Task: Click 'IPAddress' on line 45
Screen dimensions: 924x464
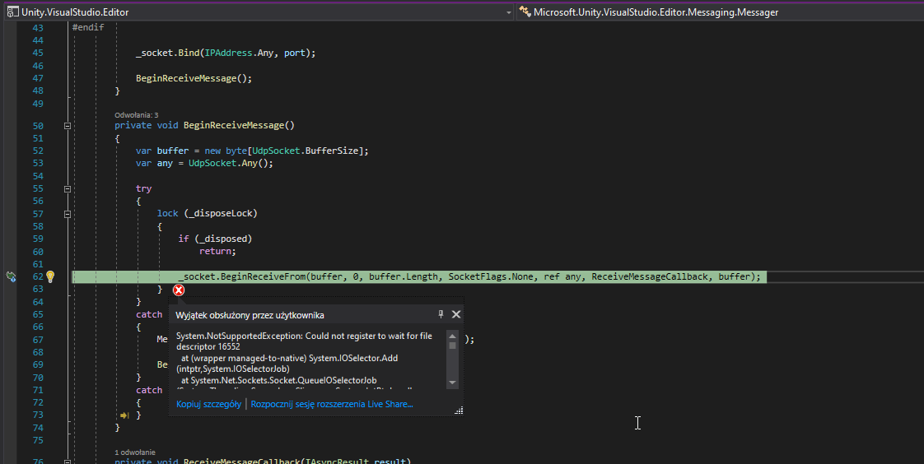Action: click(x=229, y=53)
